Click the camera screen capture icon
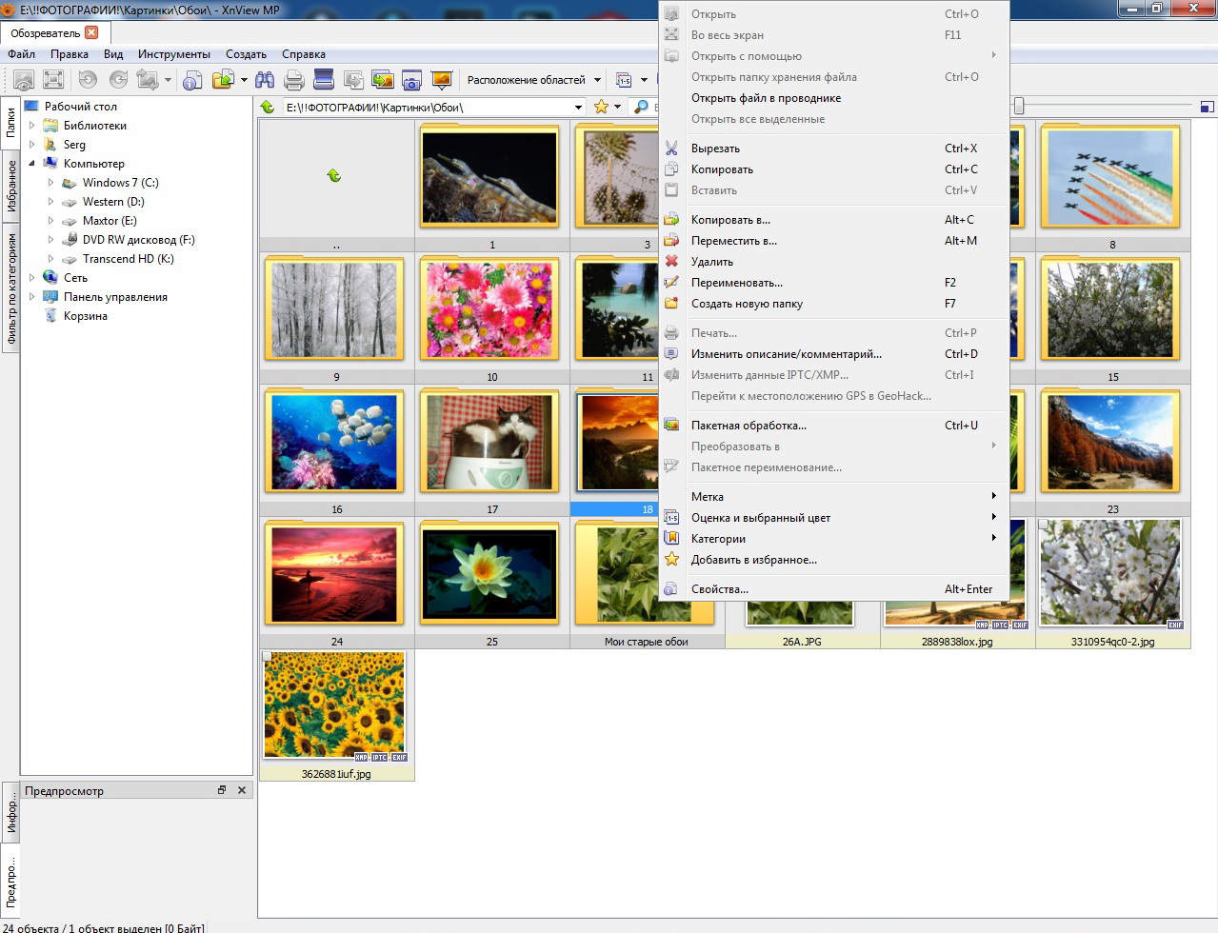 pos(411,80)
